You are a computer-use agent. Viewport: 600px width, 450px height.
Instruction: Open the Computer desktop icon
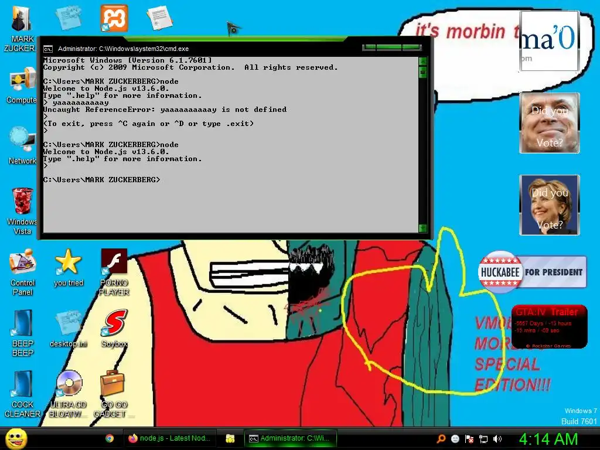(x=22, y=85)
